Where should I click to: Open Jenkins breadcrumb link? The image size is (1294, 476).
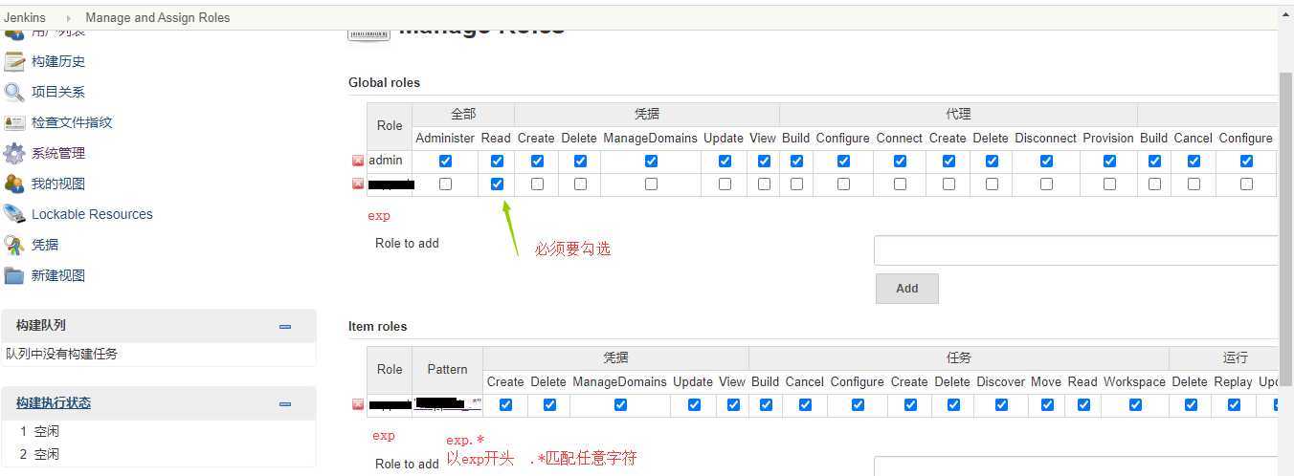[x=25, y=17]
